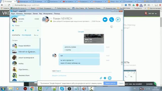Image resolution: width=162 pixels, height=91 pixels.
Task: Open media player from the taskbar
Action: (x=17, y=89)
